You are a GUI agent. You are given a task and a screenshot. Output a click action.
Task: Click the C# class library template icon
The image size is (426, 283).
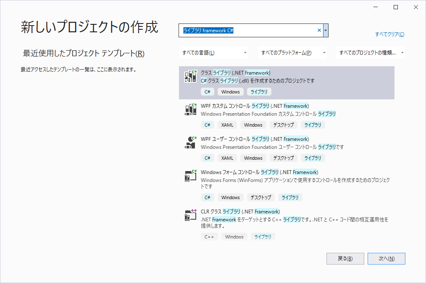191,76
